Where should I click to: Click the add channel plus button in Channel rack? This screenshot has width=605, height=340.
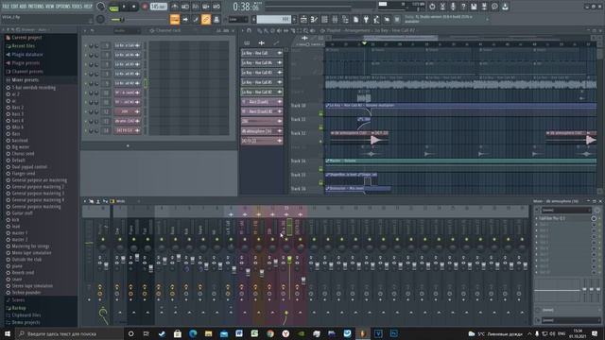point(128,146)
